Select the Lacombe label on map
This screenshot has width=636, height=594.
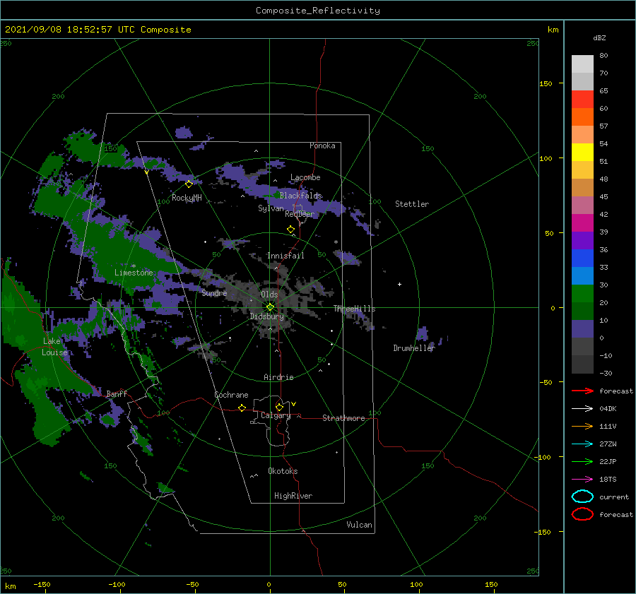coord(305,177)
